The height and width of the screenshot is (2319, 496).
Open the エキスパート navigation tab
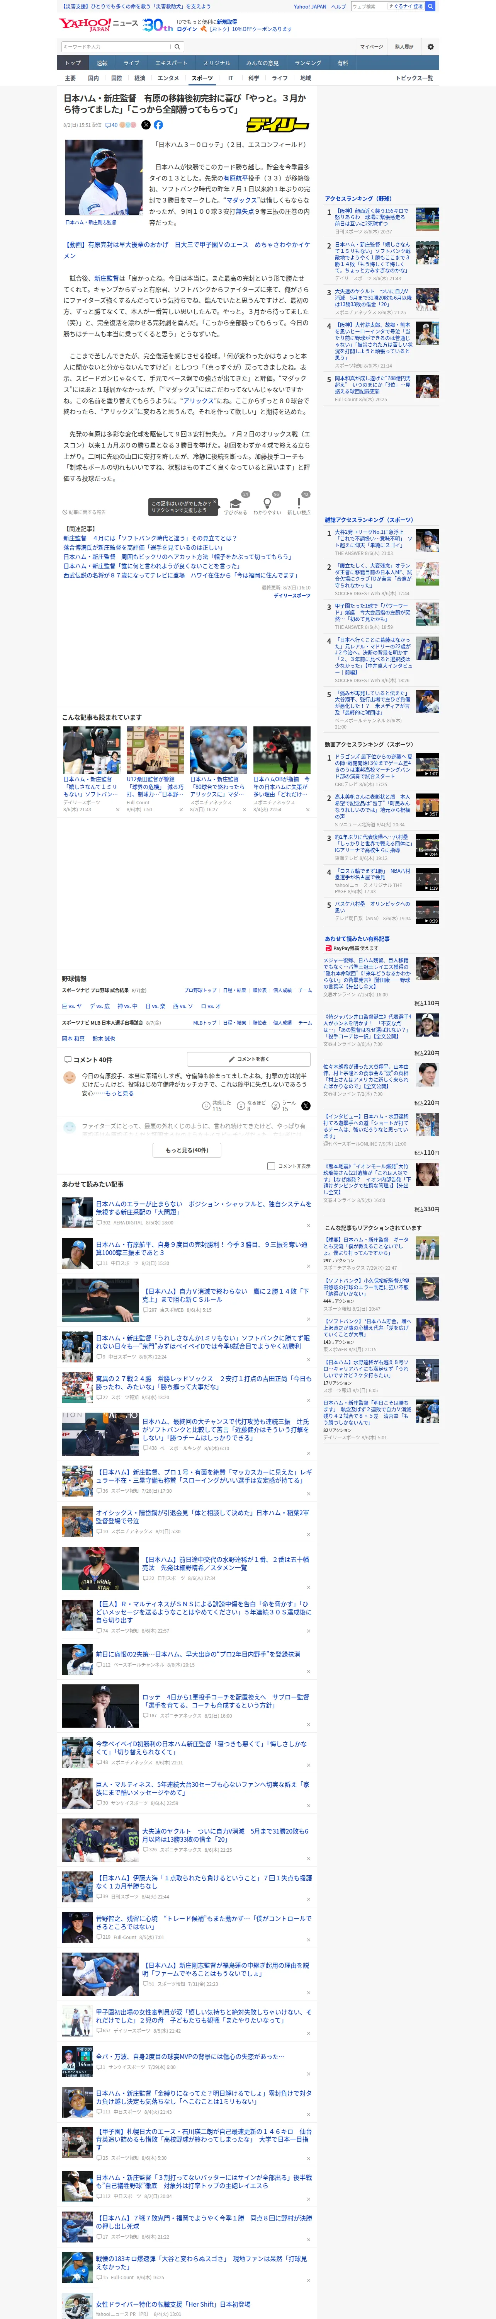point(171,63)
